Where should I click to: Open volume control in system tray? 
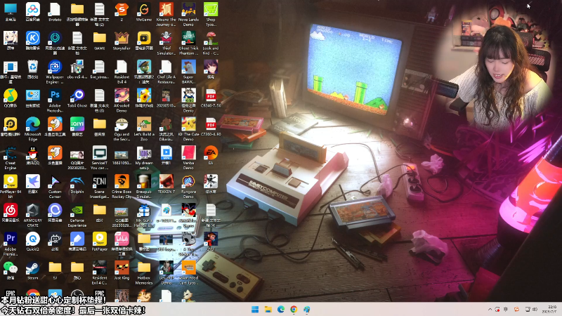(535, 309)
